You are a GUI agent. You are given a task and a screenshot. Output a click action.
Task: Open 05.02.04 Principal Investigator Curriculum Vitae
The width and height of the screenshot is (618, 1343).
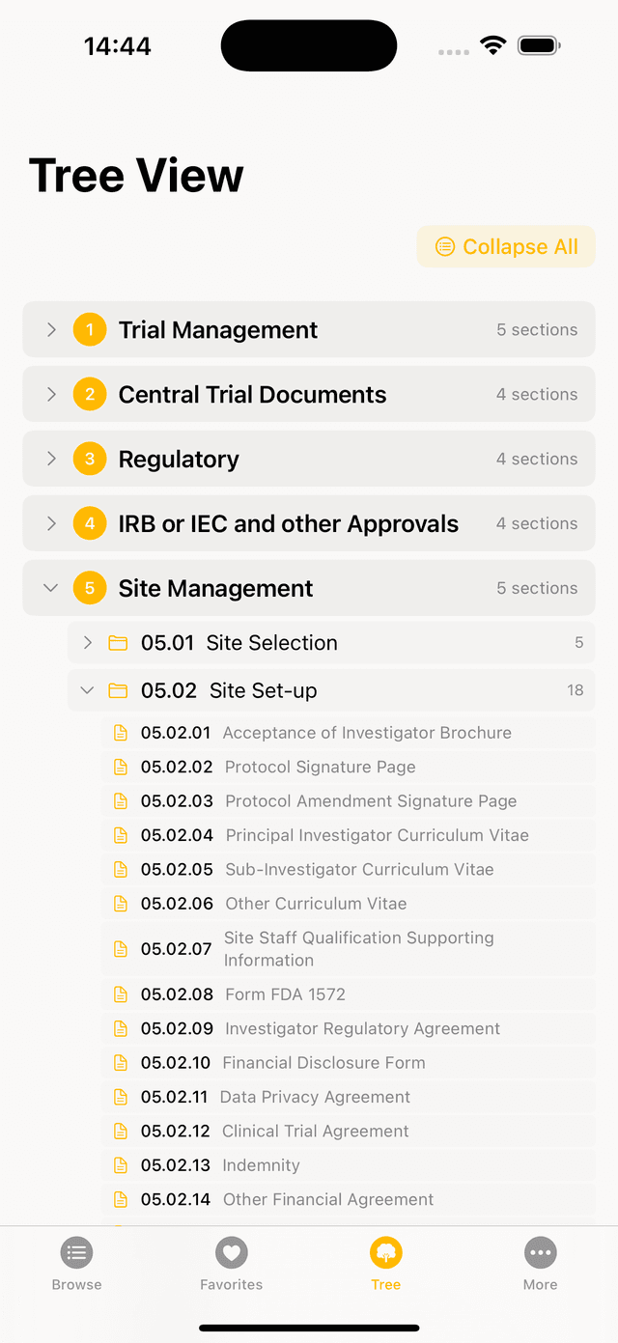click(x=348, y=835)
